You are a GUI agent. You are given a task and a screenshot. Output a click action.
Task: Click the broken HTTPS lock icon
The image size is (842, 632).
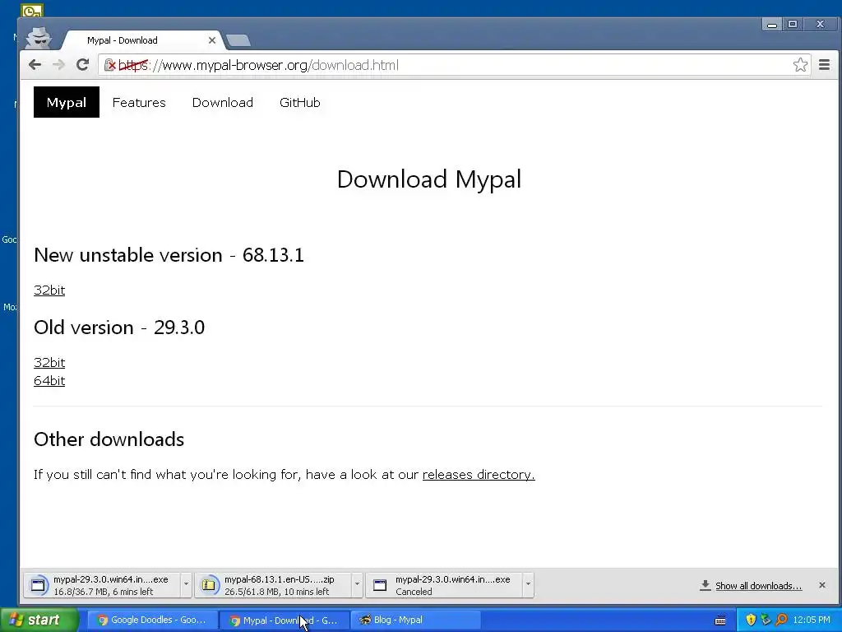pos(110,65)
